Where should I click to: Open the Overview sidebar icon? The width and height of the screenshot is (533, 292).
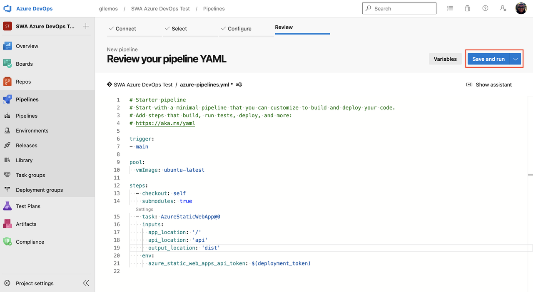pos(7,46)
